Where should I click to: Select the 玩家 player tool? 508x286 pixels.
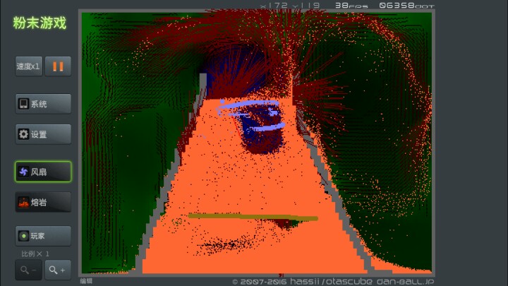tap(43, 236)
